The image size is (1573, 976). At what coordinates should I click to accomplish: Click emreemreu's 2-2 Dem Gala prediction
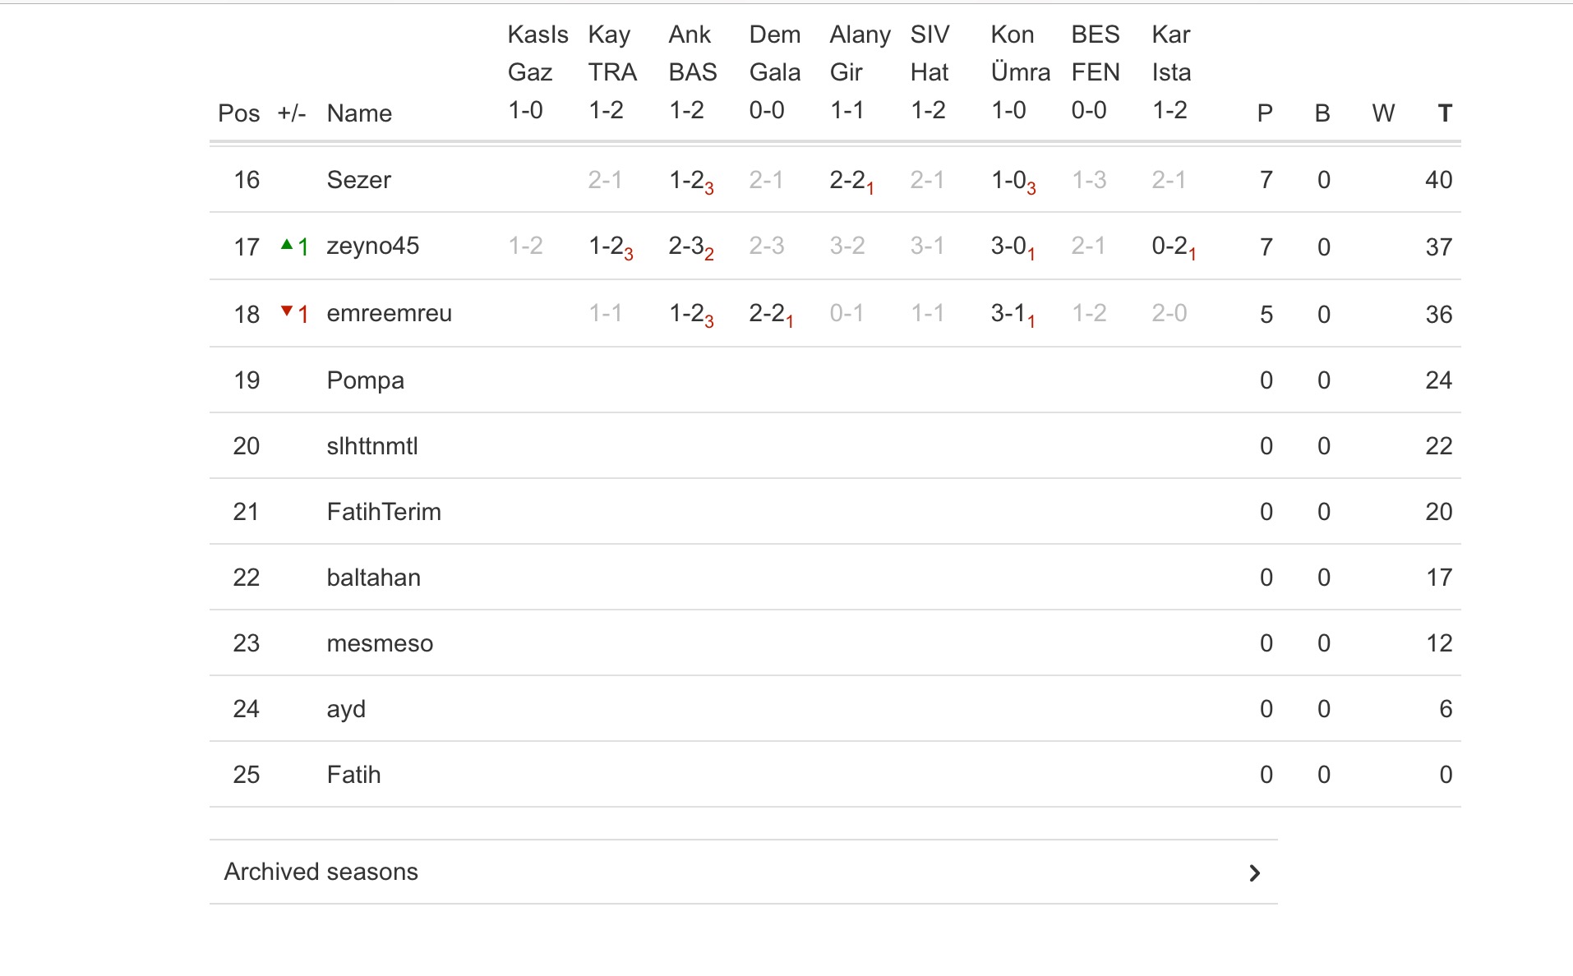[769, 314]
